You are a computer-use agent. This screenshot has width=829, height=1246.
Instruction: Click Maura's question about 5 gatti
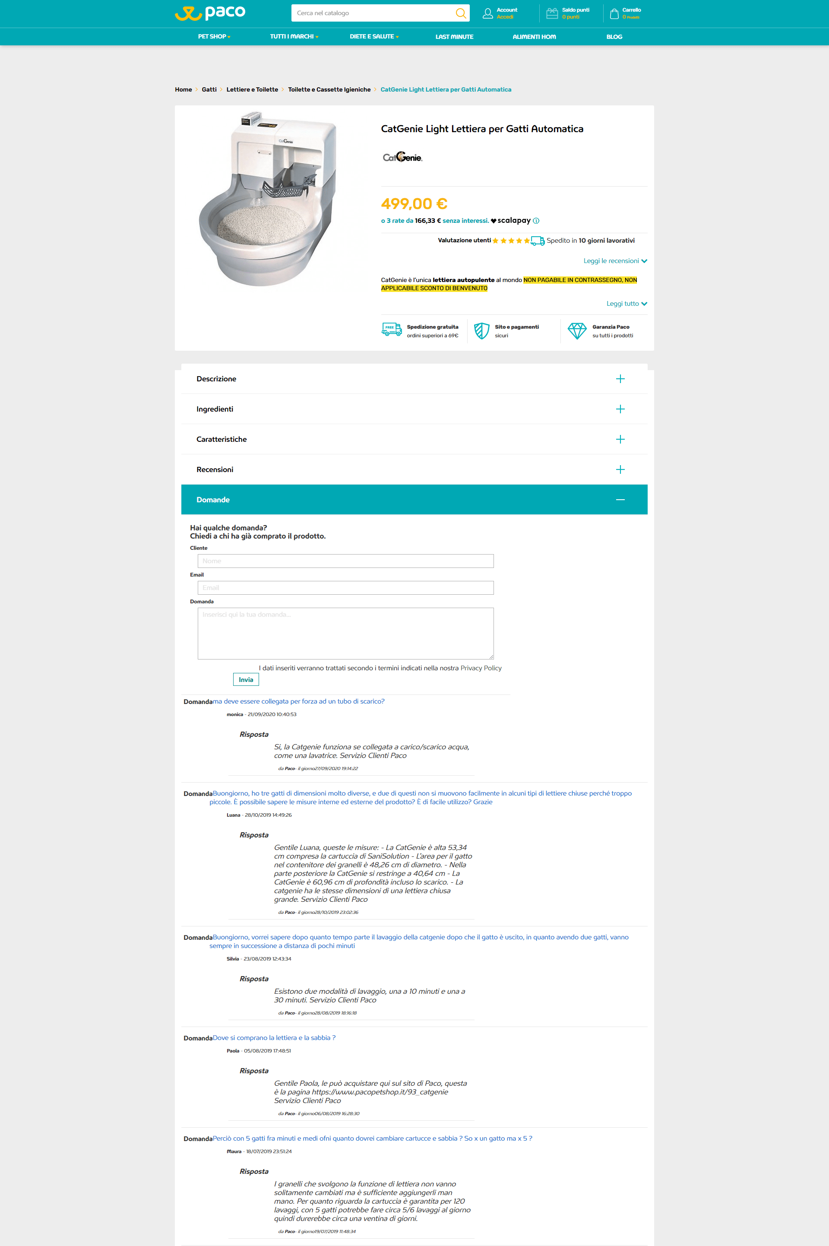point(373,1138)
